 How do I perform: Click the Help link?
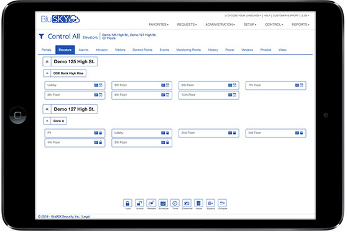click(x=267, y=16)
